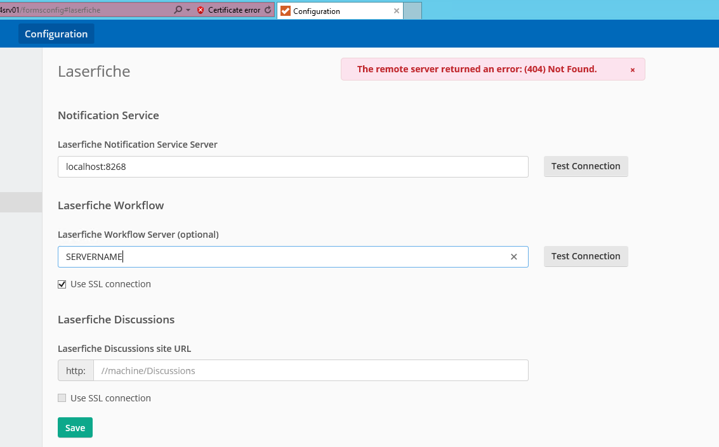Screen dimensions: 719x447
Task: Clear the Workflow Server field with X
Action: coord(513,257)
